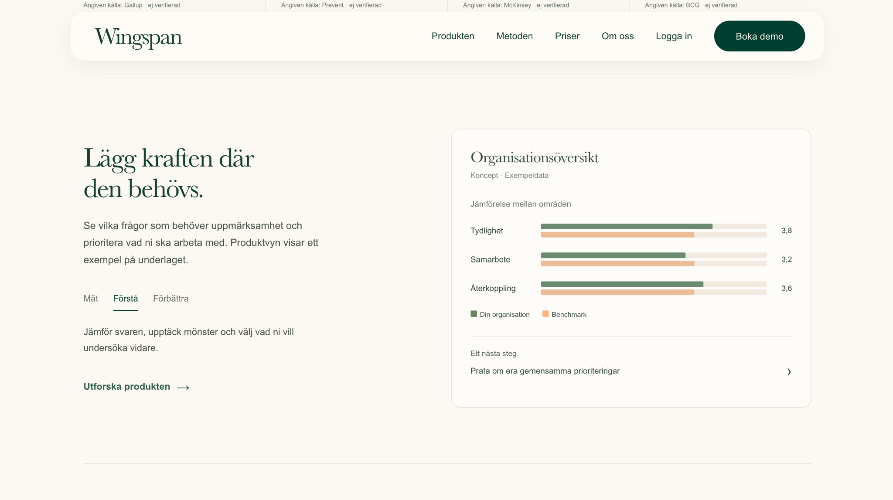Click the orange Benchmark legend swatch
The height and width of the screenshot is (500, 893).
tap(545, 314)
